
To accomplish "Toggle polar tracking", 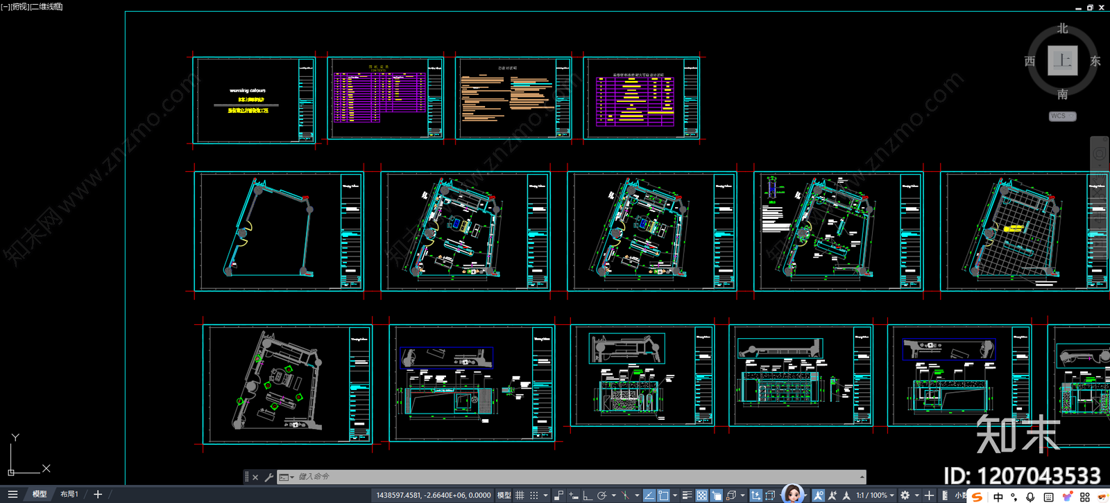I will coord(602,495).
